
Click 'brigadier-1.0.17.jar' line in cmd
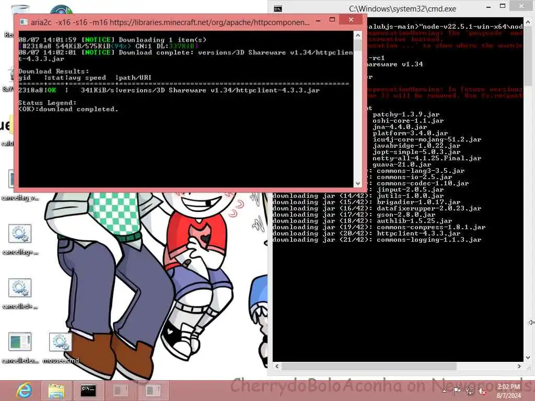(x=366, y=202)
